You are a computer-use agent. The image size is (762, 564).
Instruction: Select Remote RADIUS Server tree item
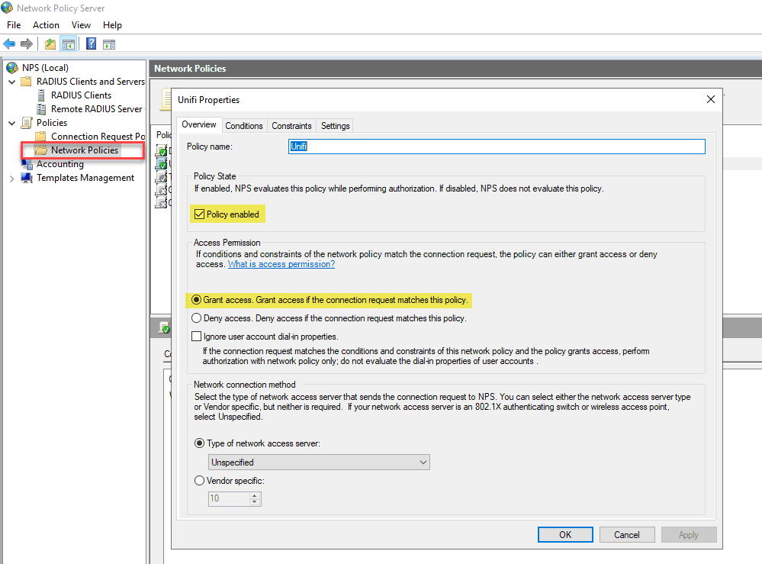(97, 109)
